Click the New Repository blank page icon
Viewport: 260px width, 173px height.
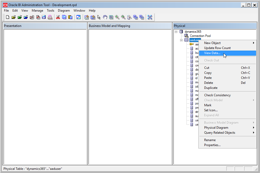click(7, 17)
